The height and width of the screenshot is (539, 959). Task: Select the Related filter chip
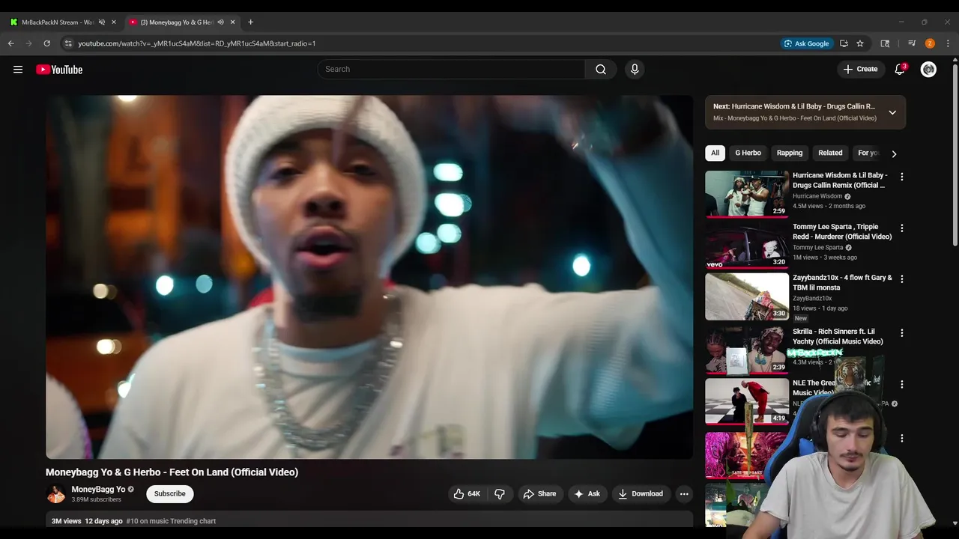(830, 153)
